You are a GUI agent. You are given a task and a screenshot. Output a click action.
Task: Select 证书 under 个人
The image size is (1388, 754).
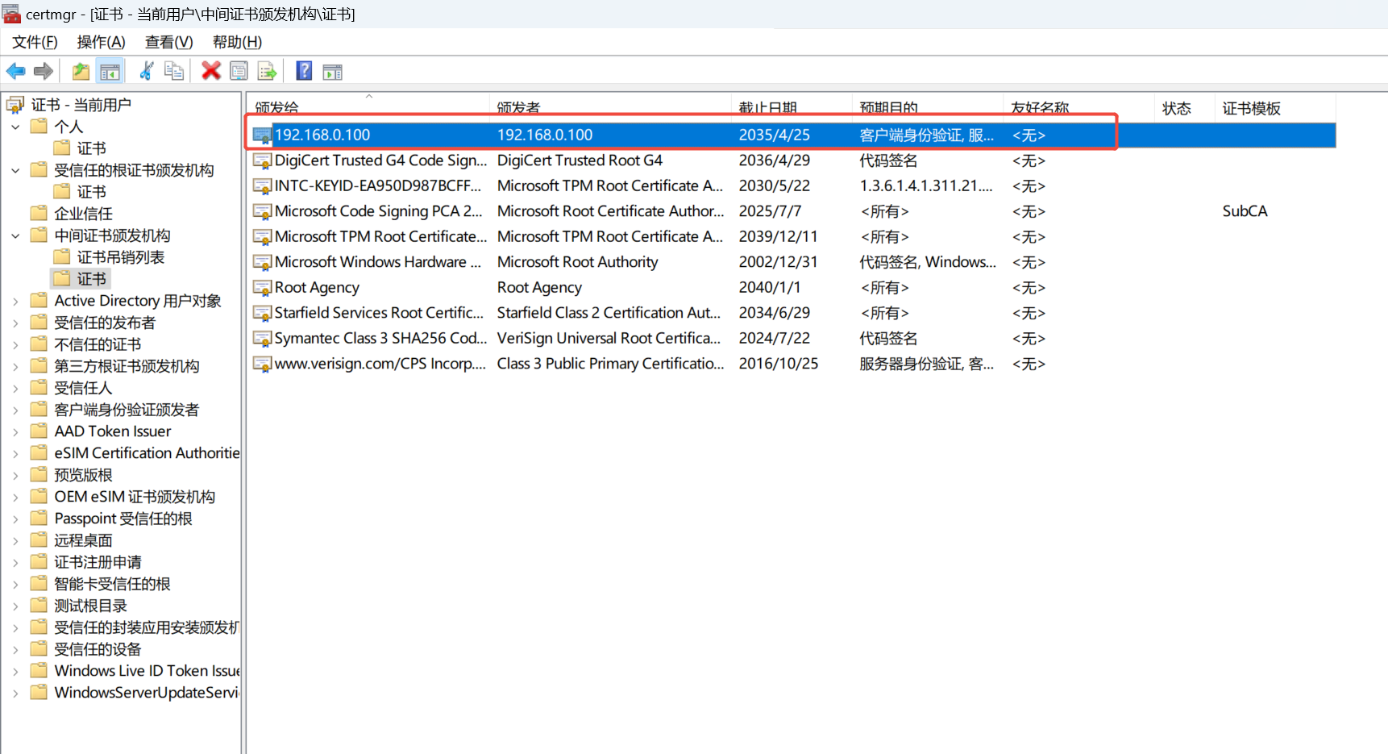pyautogui.click(x=91, y=148)
